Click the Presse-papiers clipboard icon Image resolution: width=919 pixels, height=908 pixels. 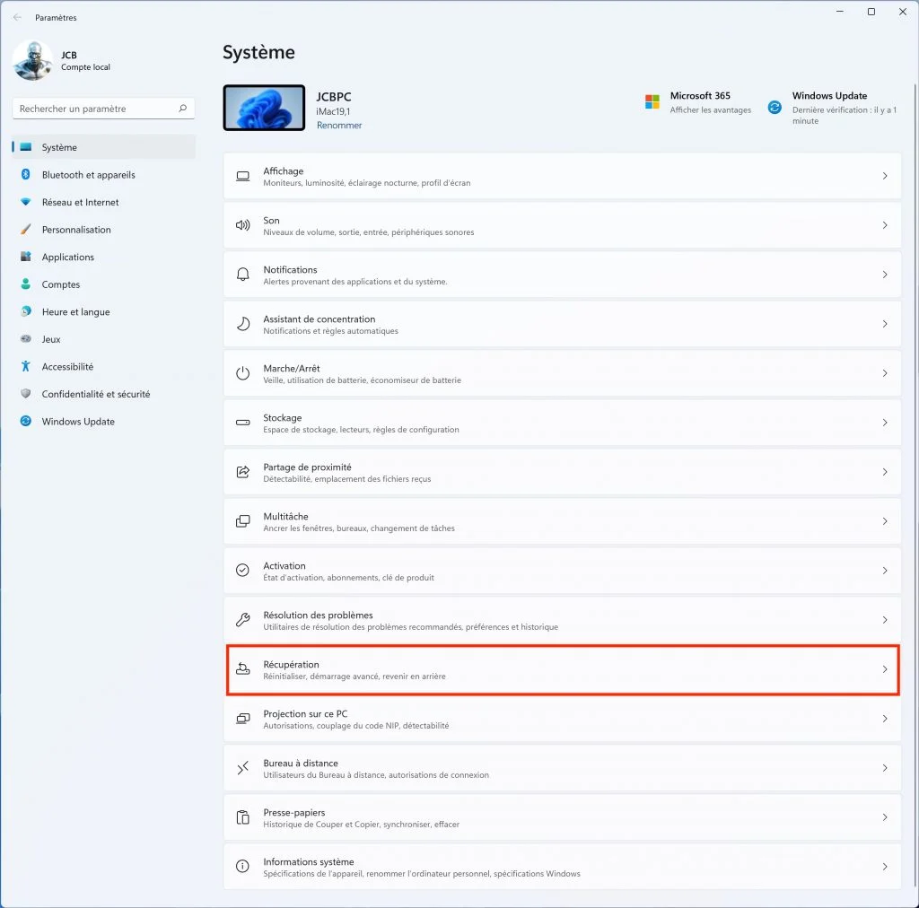[x=242, y=817]
